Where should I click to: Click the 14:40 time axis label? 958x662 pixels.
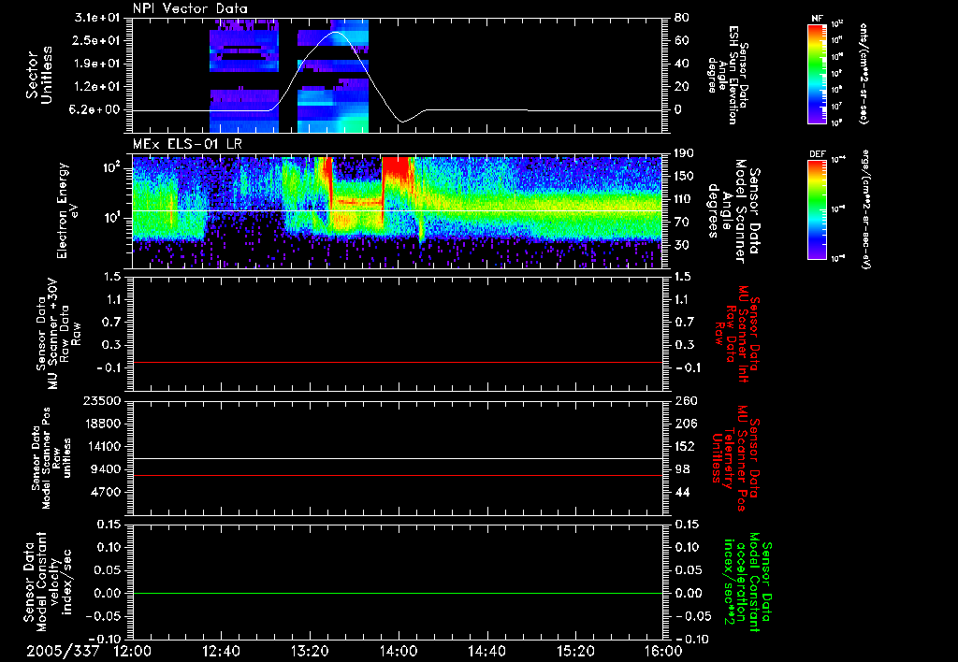(x=486, y=652)
